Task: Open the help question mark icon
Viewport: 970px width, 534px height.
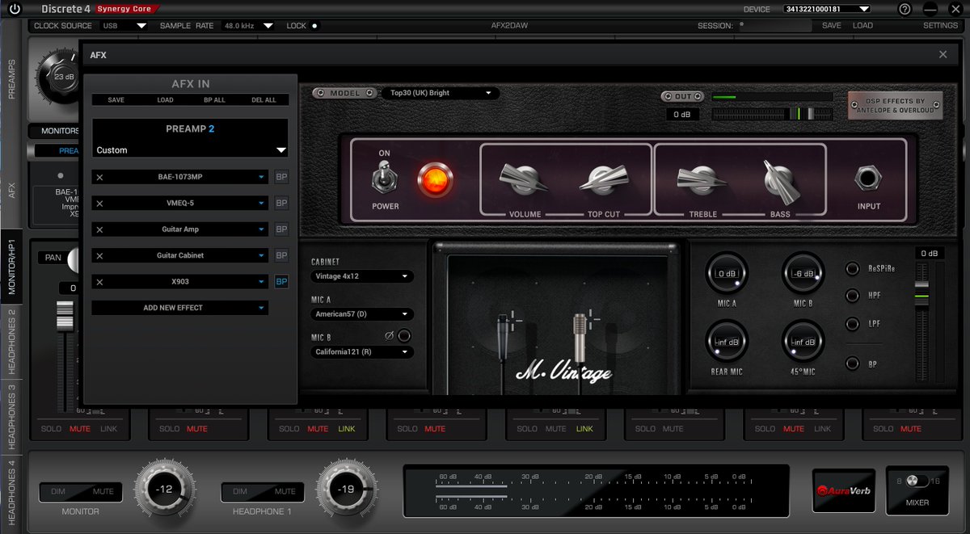Action: click(905, 9)
